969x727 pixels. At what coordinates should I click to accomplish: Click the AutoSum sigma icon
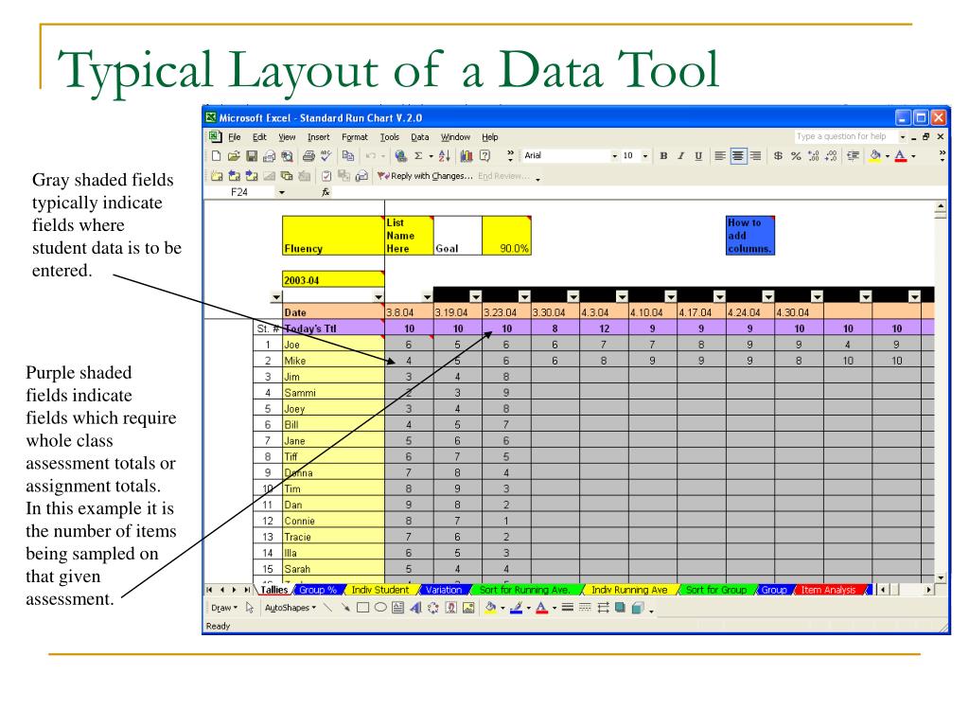[418, 156]
